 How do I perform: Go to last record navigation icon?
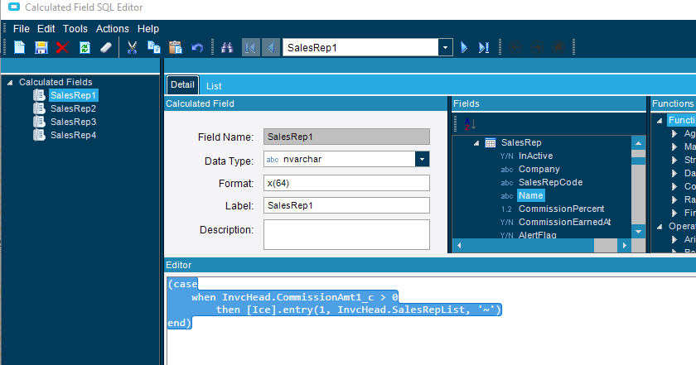[484, 47]
